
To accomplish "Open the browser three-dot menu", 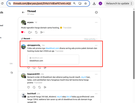I will 131,4.
